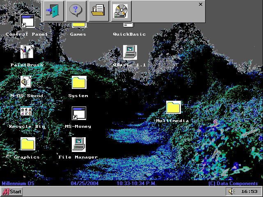Close the floating toolbar with the X
This screenshot has width=263, height=197.
[x=201, y=5]
